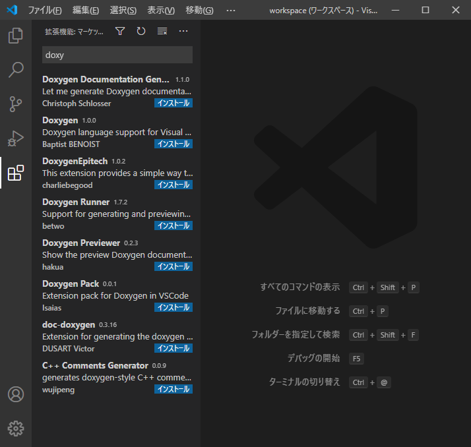Viewport: 471px width, 447px height.
Task: Click the description 'Extension pack for Doxygen in VSCode'
Action: [x=115, y=296]
